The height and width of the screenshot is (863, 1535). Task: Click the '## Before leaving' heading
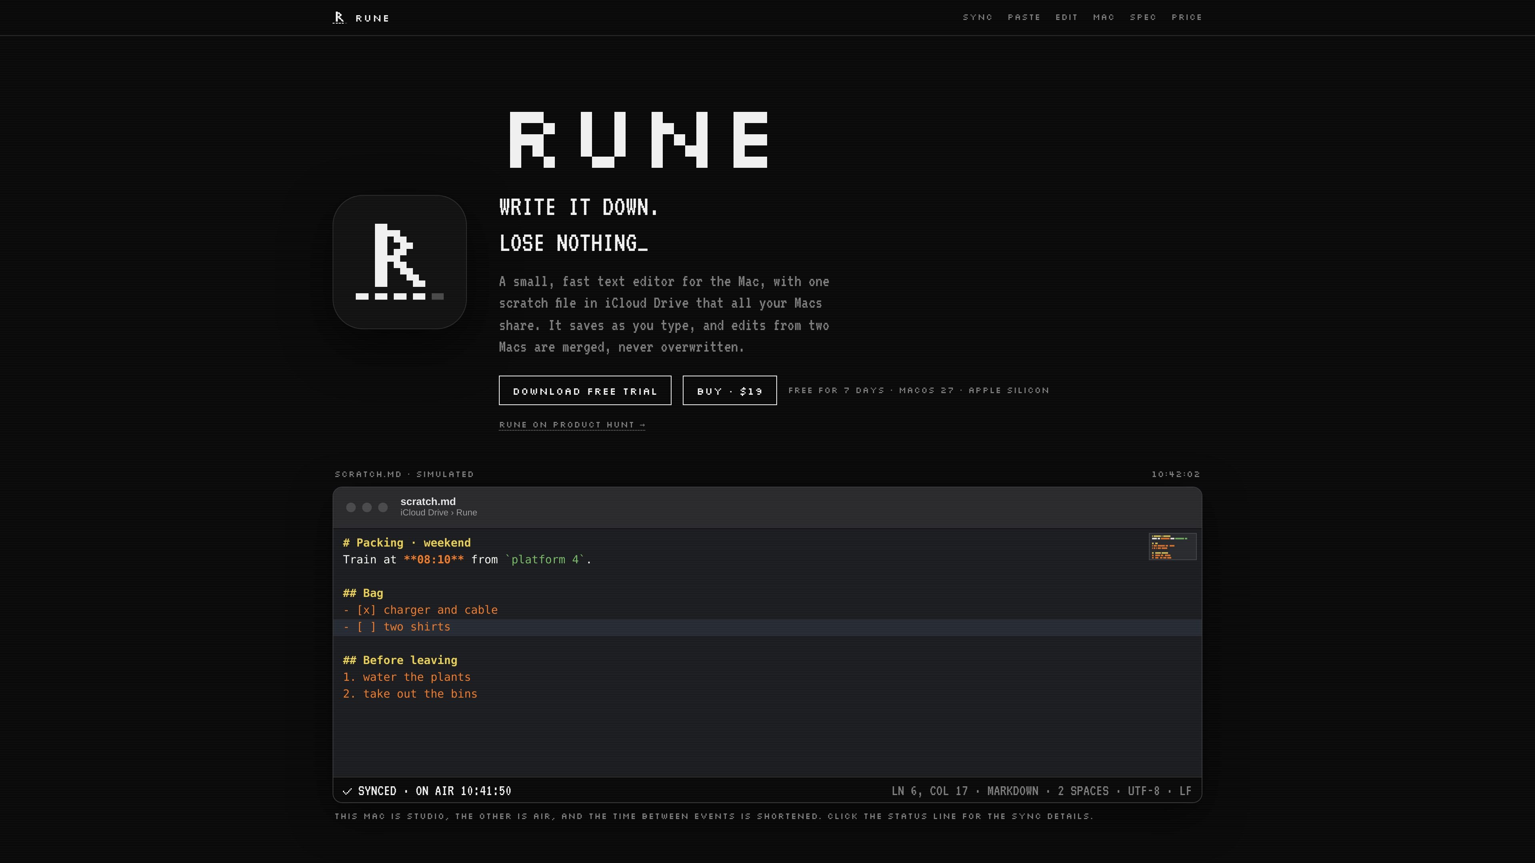click(x=400, y=660)
